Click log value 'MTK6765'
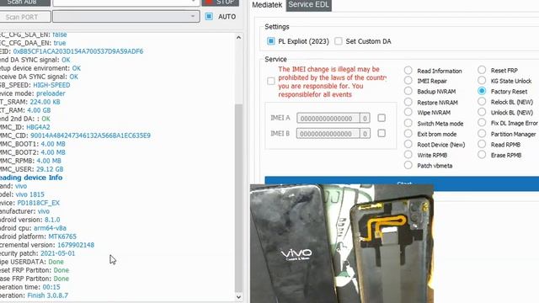 click(x=62, y=237)
